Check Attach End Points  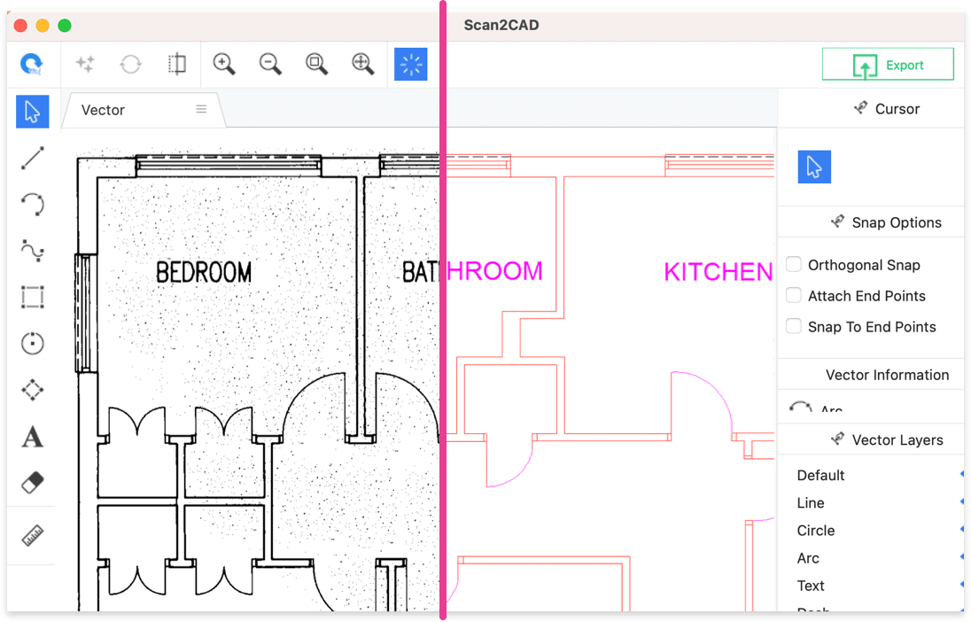click(x=793, y=294)
